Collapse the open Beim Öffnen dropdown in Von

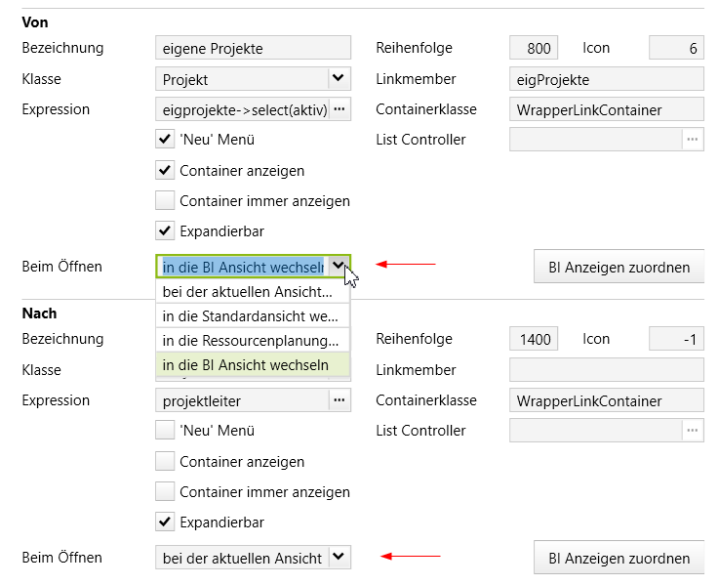338,266
